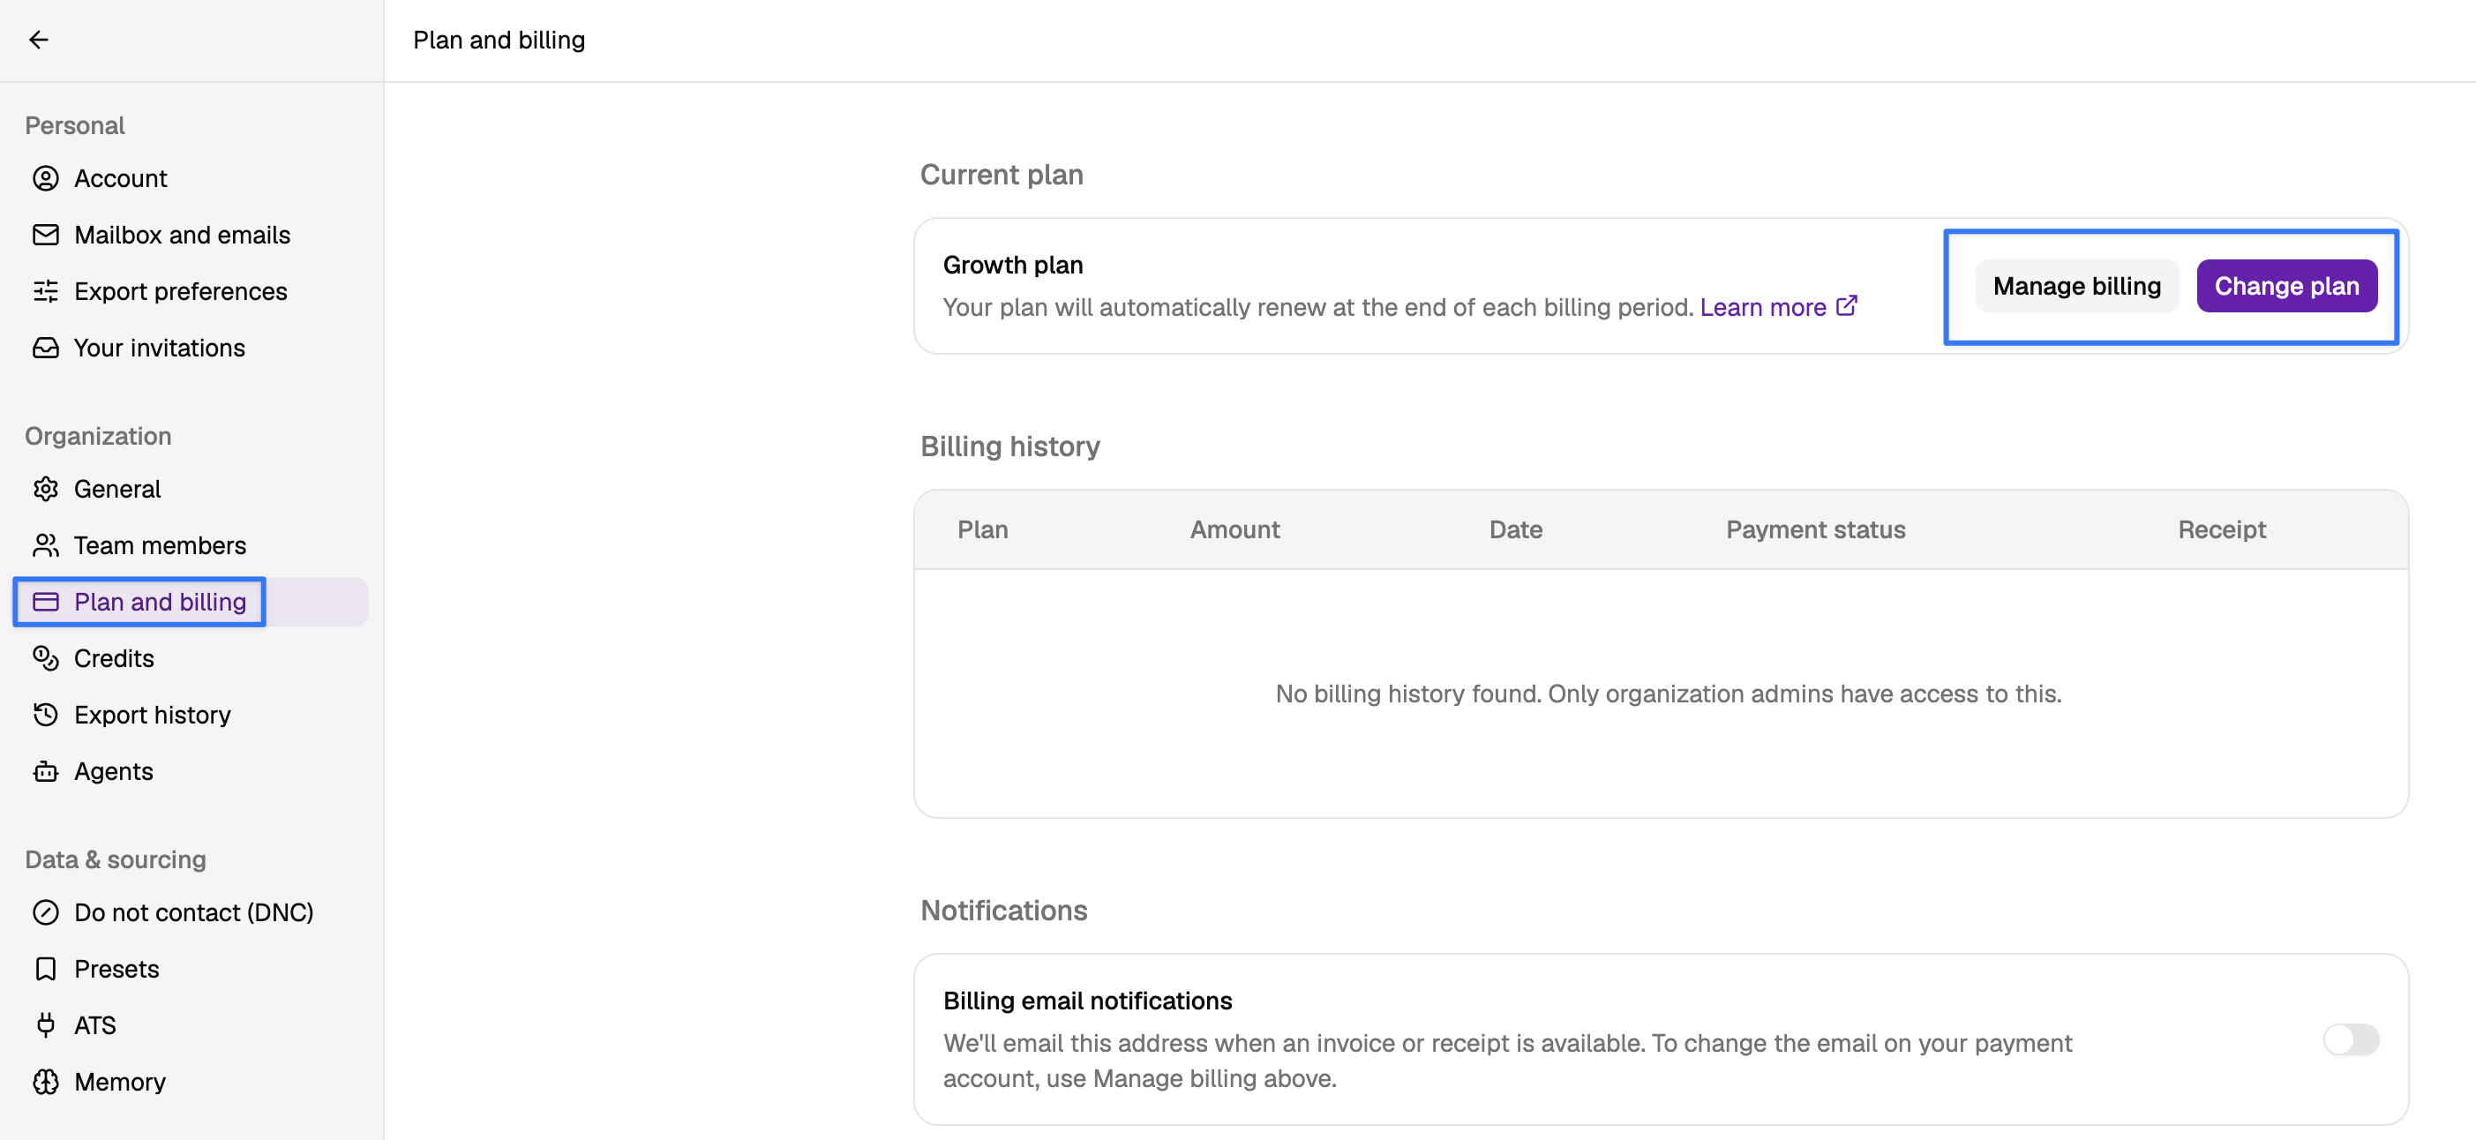The width and height of the screenshot is (2476, 1140).
Task: Click the Export history clock icon
Action: pyautogui.click(x=45, y=714)
